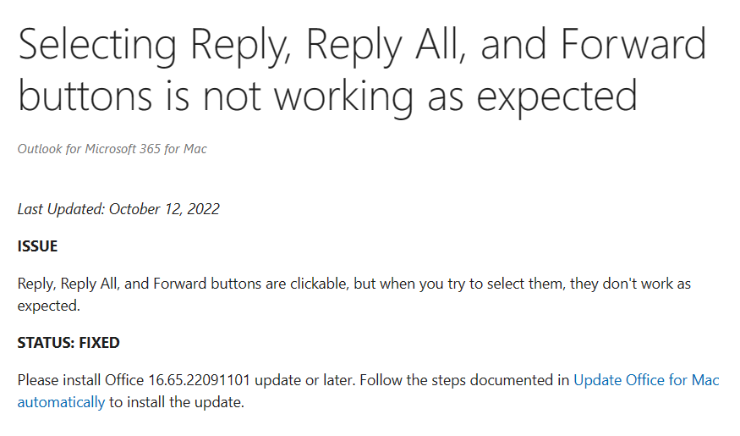
Task: Click the word "expected." ending the issue paragraph
Action: tap(48, 306)
